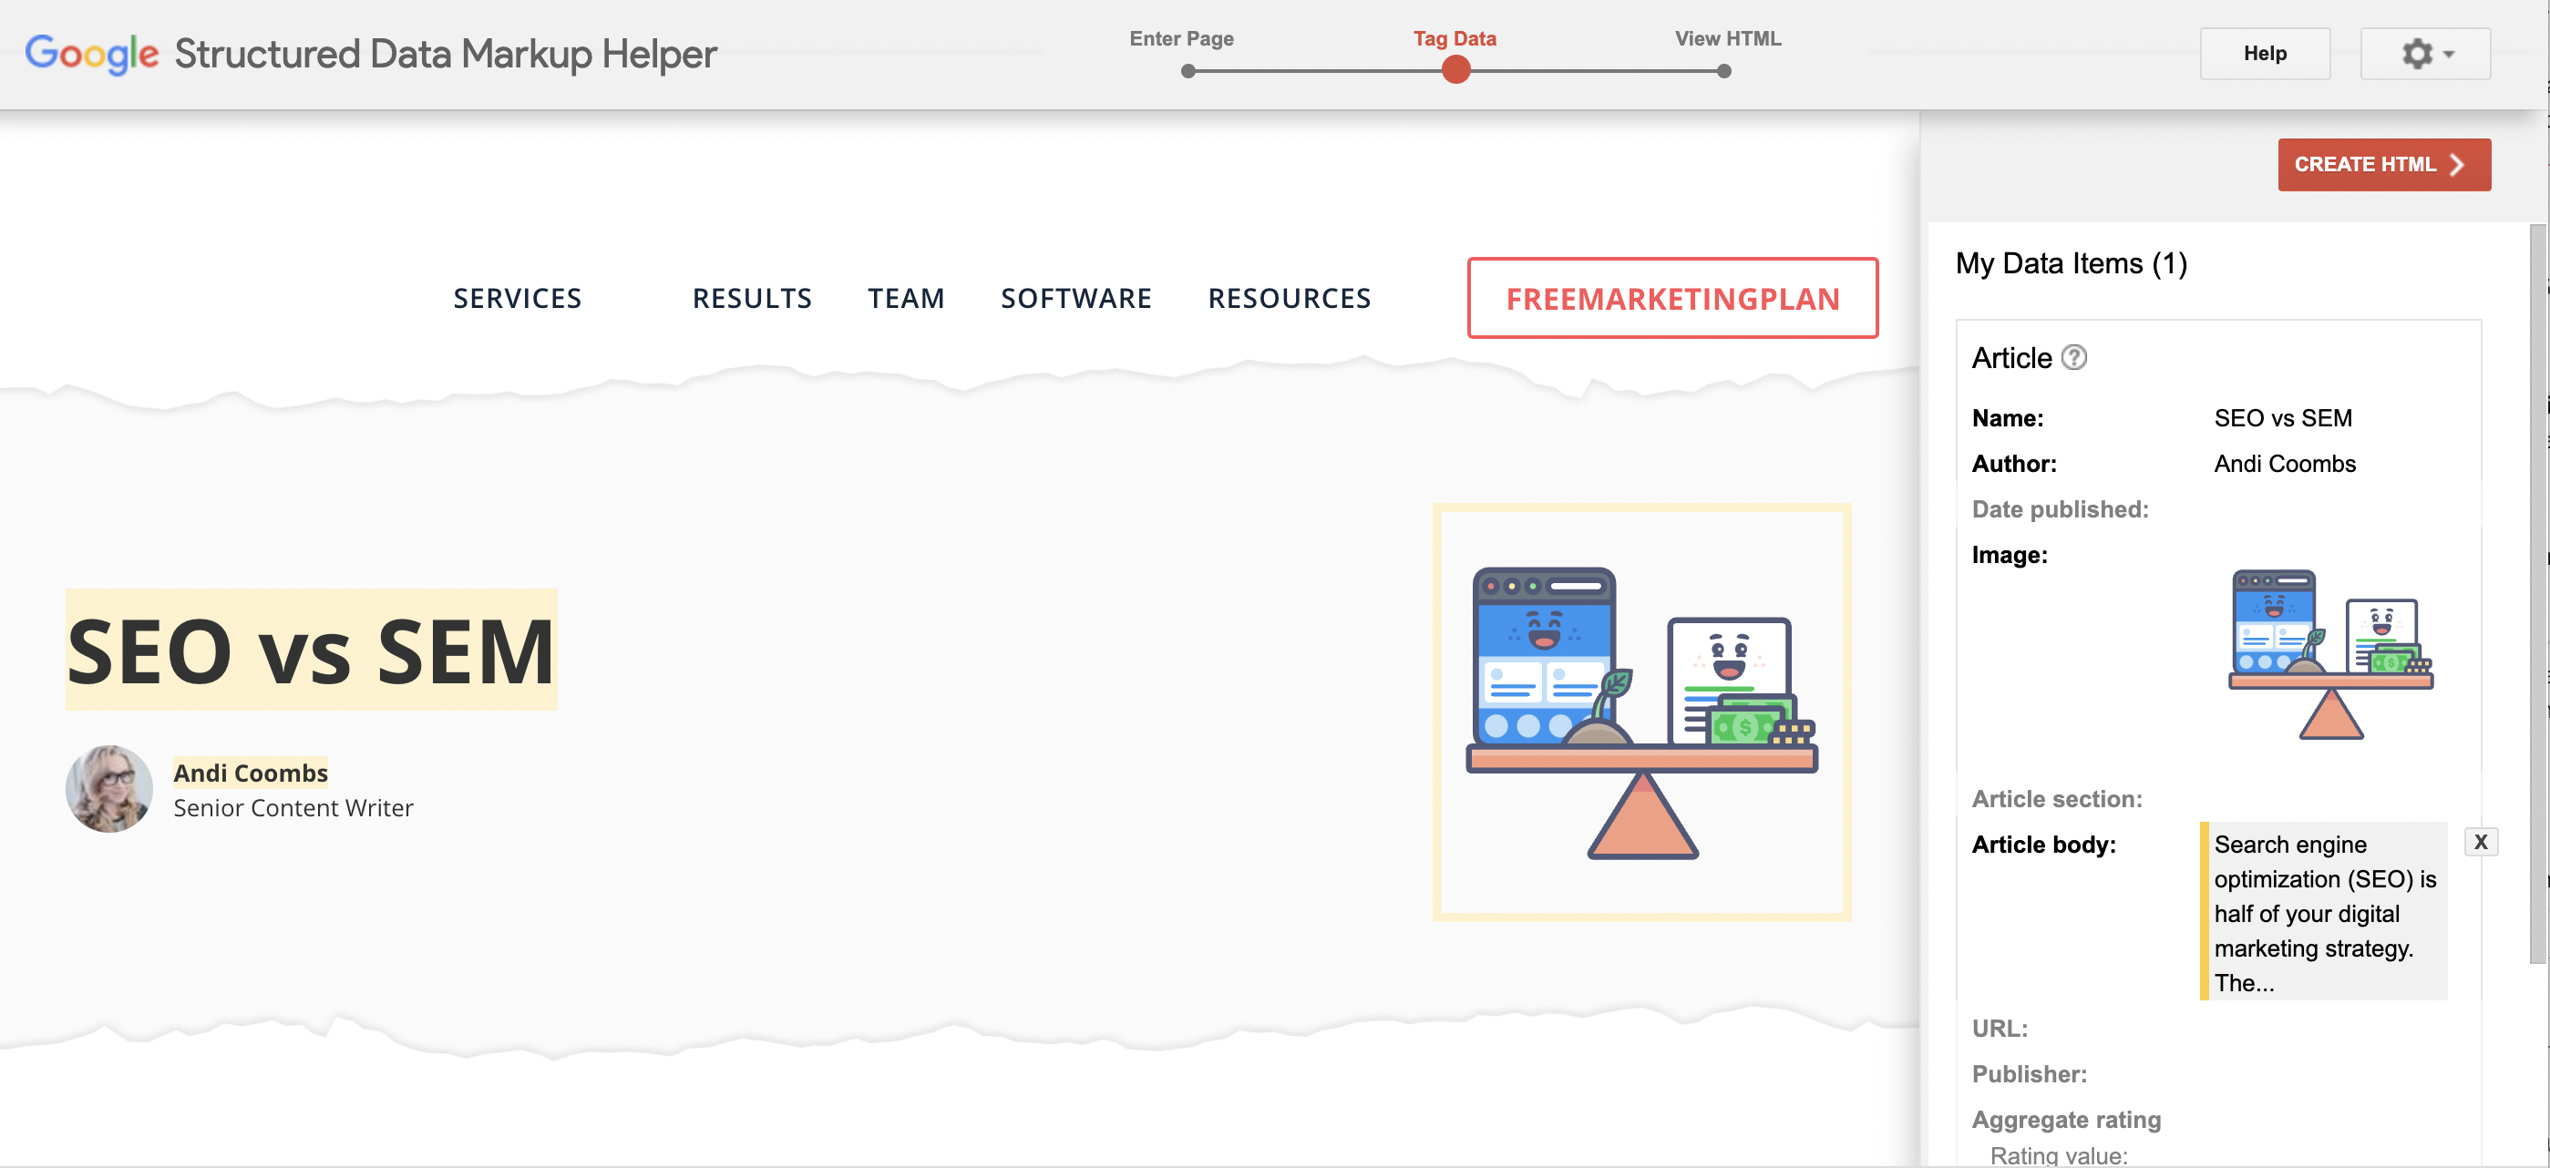The height and width of the screenshot is (1168, 2550).
Task: Click the Senior Content Writer text
Action: click(293, 808)
